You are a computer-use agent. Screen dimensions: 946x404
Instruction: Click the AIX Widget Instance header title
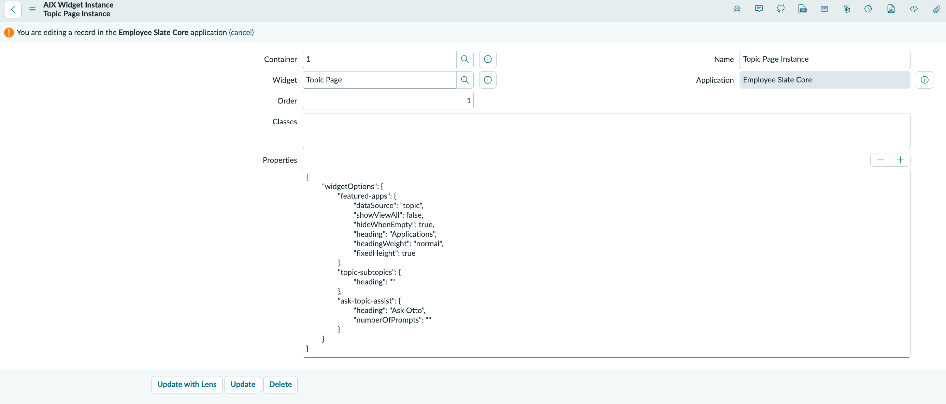click(x=78, y=5)
